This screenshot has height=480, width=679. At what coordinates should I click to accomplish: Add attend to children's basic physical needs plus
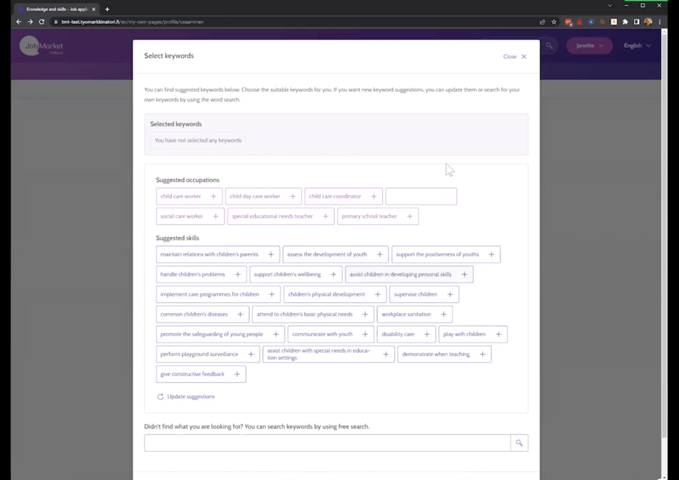click(365, 314)
